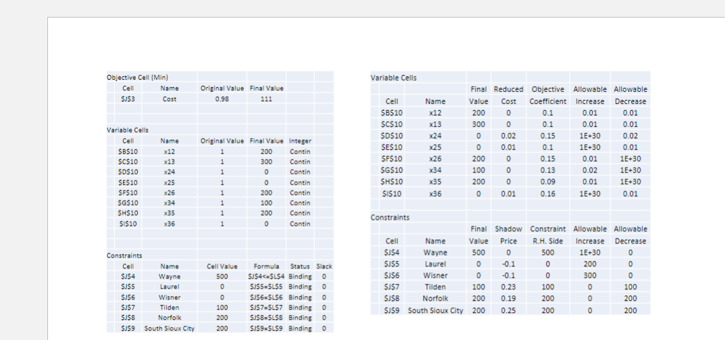Click the "Status" column header
This screenshot has height=340, width=725.
(x=299, y=266)
